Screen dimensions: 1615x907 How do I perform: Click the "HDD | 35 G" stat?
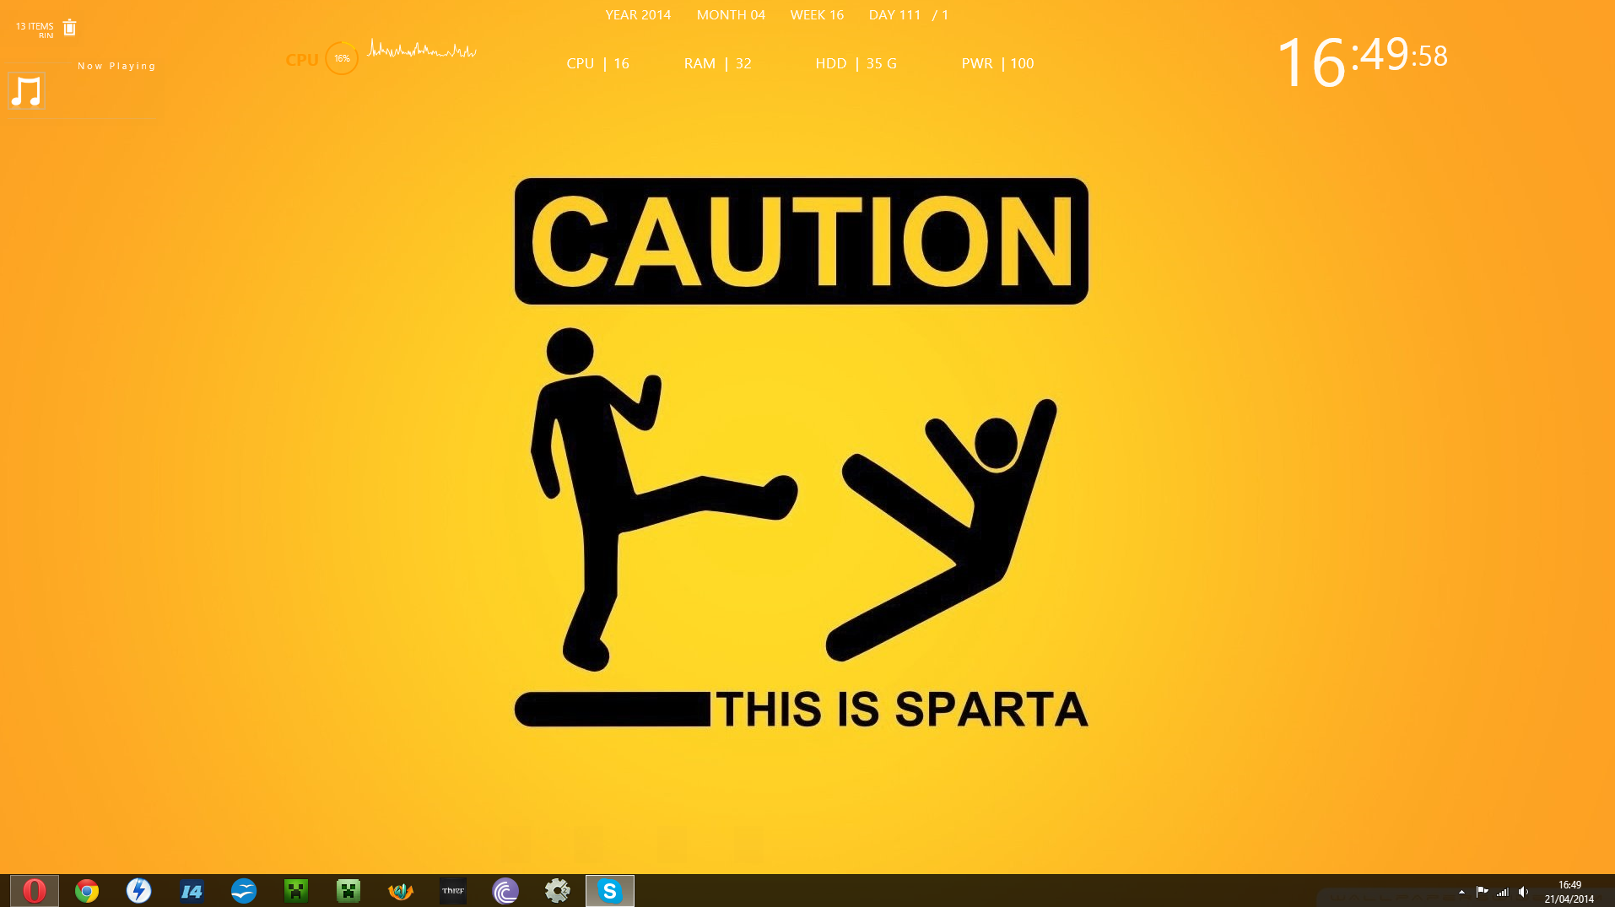856,63
